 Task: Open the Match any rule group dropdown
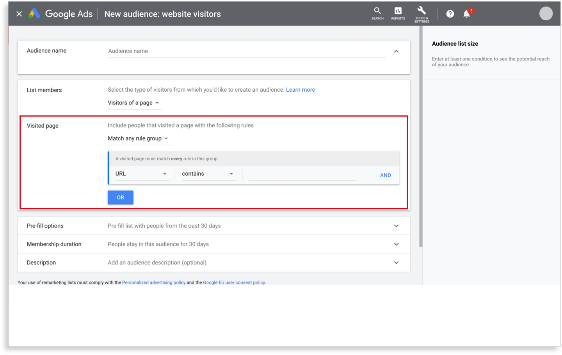[x=138, y=138]
